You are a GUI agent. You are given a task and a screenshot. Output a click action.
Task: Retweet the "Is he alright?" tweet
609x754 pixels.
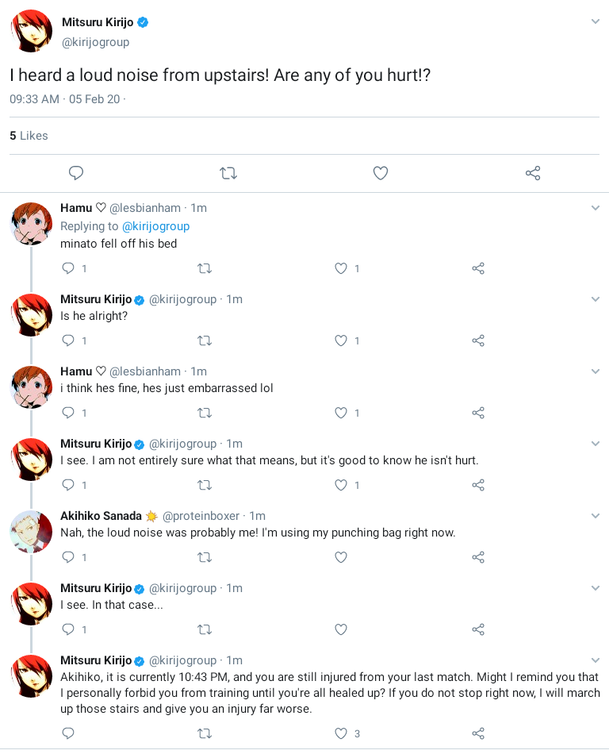tap(204, 340)
